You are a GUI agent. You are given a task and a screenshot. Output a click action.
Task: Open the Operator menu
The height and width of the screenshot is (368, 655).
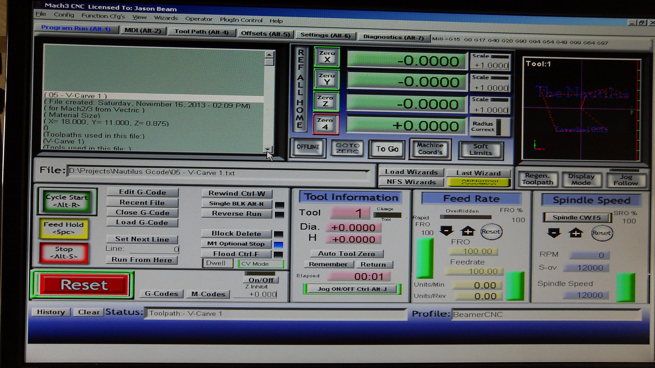coord(199,19)
